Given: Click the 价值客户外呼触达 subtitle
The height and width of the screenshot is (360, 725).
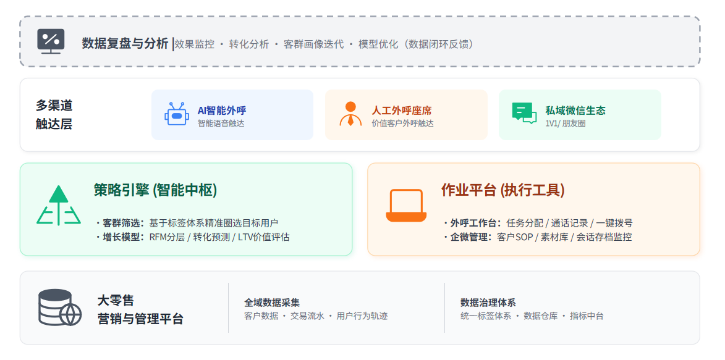Looking at the screenshot, I should tap(403, 123).
